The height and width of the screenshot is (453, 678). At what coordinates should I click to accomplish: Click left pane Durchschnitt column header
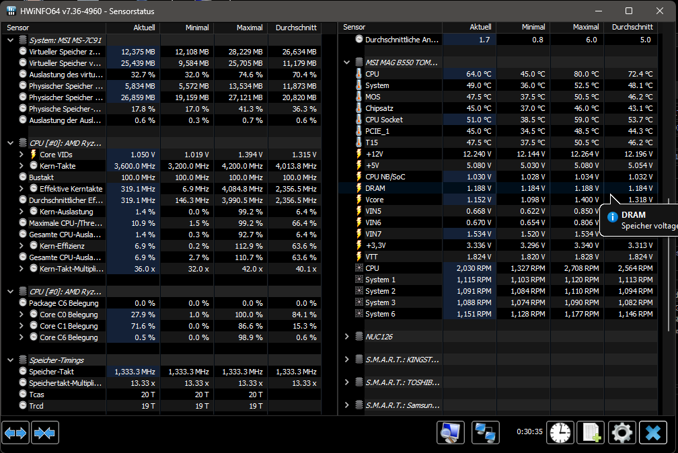coord(294,28)
